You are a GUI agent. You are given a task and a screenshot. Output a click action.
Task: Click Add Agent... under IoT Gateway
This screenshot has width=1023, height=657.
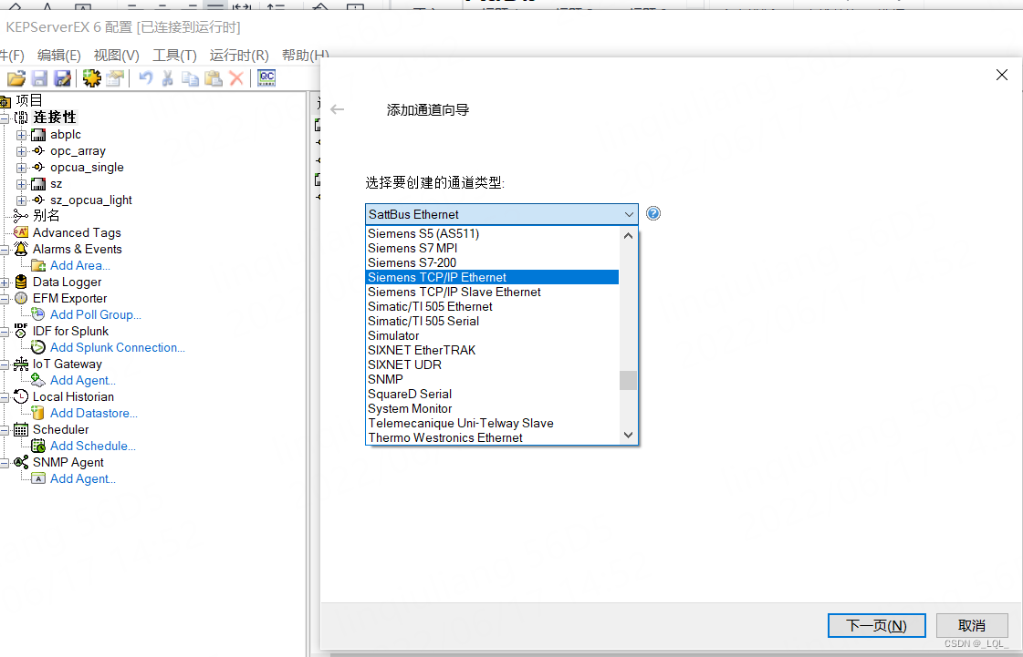pyautogui.click(x=83, y=380)
